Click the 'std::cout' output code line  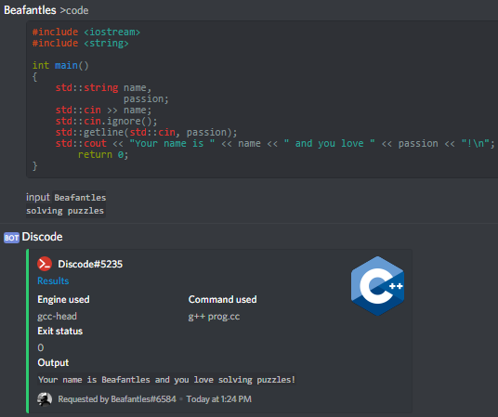tap(275, 144)
